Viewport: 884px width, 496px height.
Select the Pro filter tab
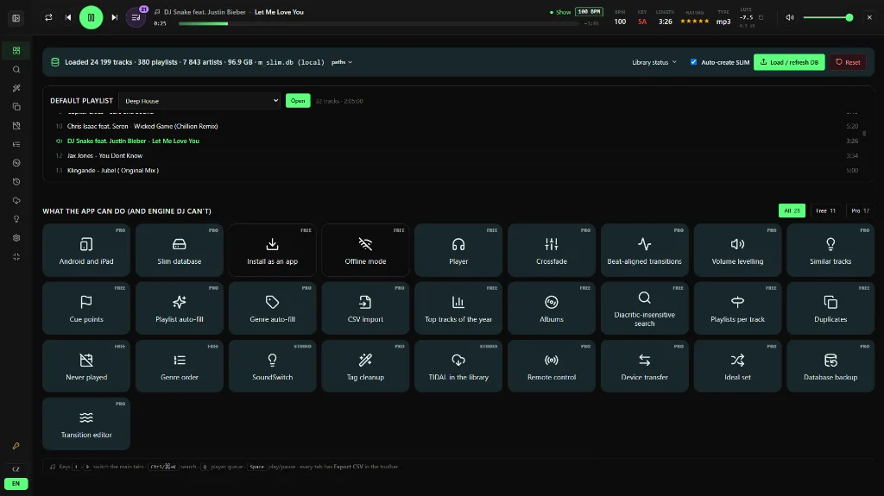(861, 210)
